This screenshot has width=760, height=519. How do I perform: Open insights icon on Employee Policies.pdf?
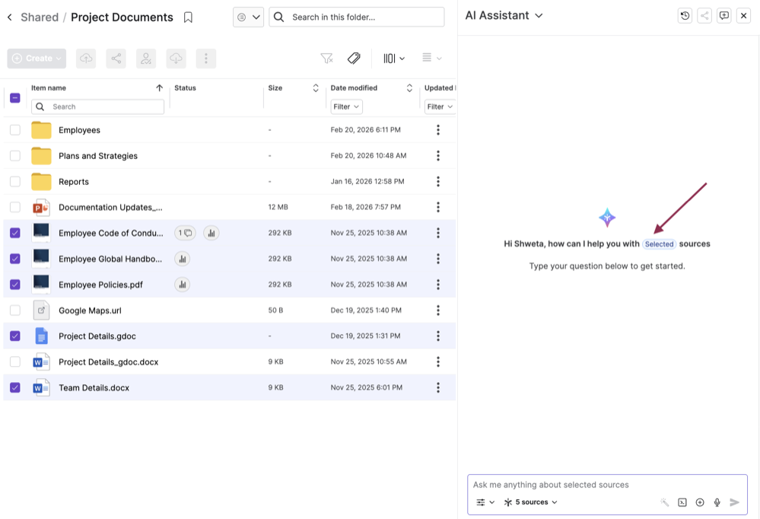(x=182, y=285)
